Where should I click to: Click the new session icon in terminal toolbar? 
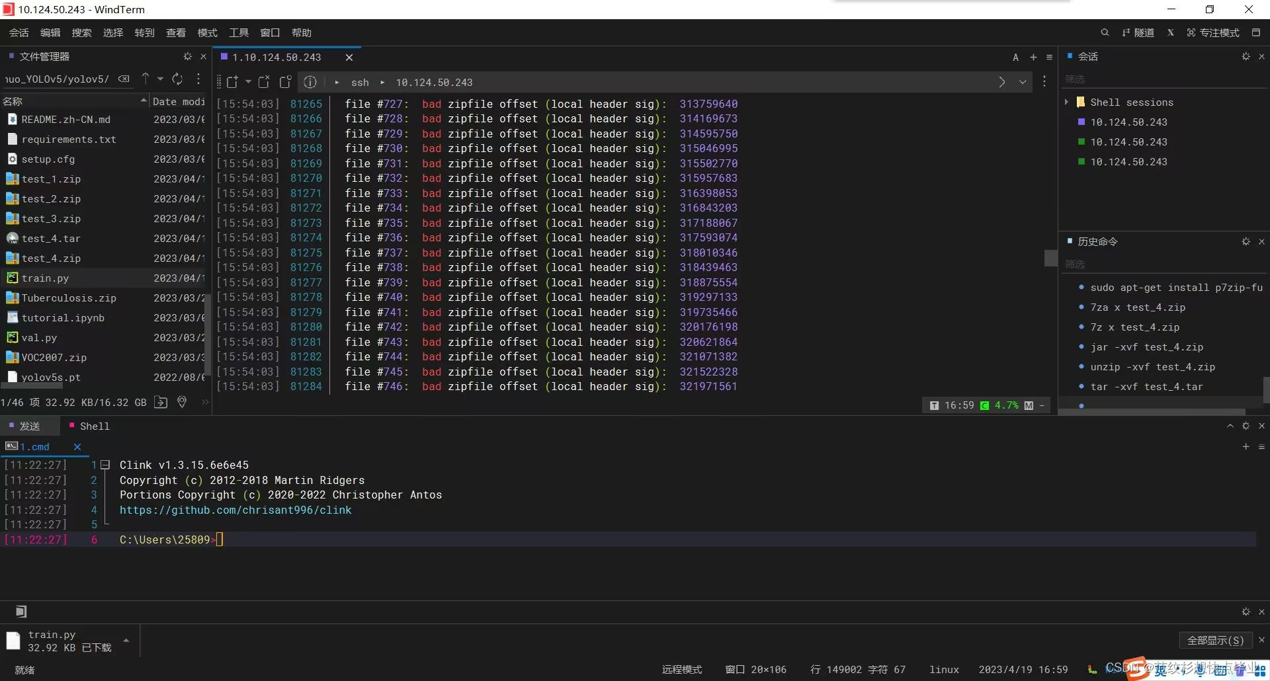tap(232, 82)
